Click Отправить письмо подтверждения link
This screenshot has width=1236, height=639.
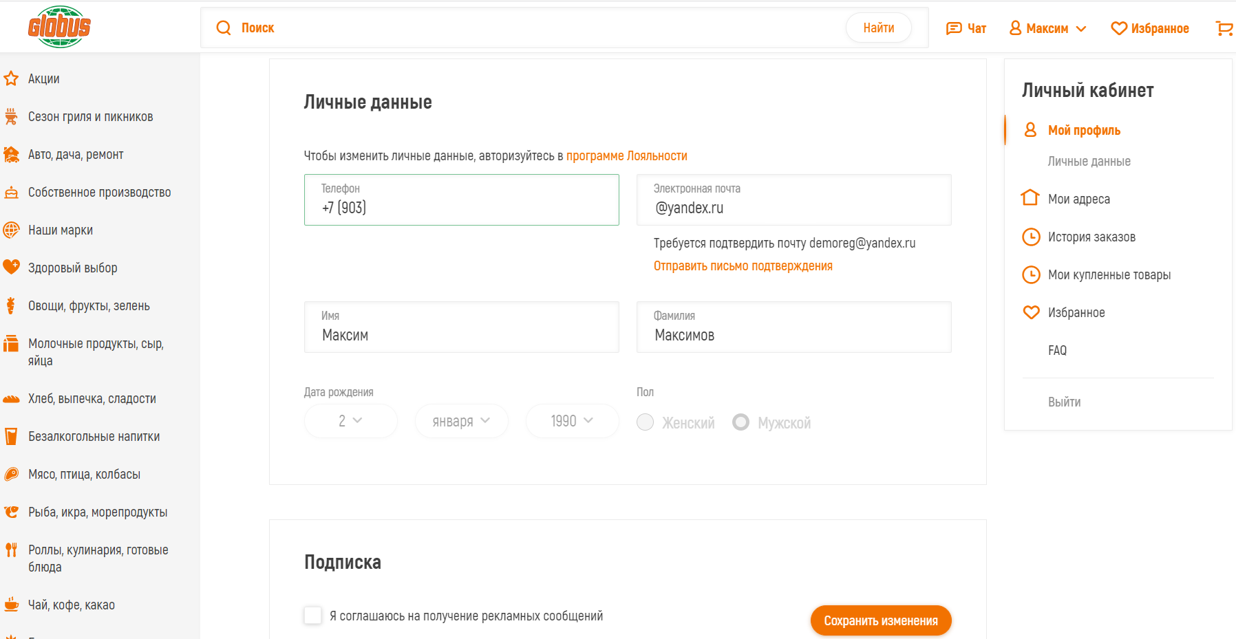click(x=743, y=266)
